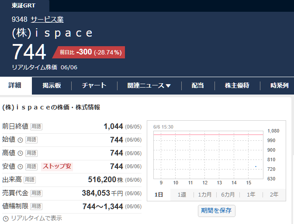Click the 384,053 trading value

(96, 193)
